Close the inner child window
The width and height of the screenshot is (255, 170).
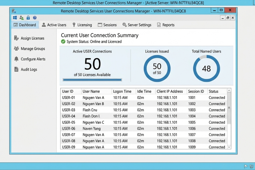tap(233, 18)
